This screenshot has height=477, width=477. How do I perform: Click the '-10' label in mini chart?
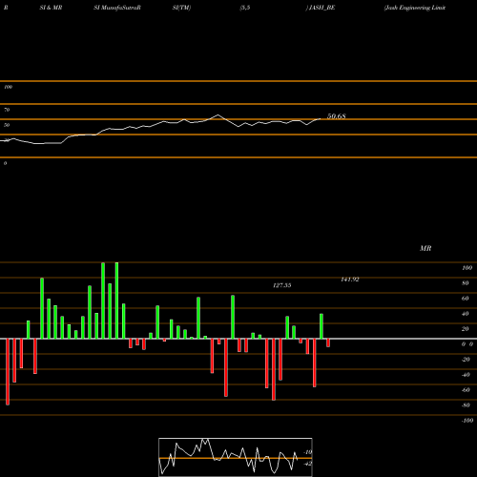308,452
